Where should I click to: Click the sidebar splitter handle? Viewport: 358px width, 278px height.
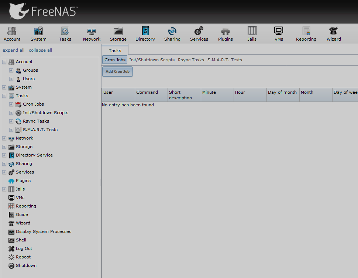pyautogui.click(x=100, y=182)
